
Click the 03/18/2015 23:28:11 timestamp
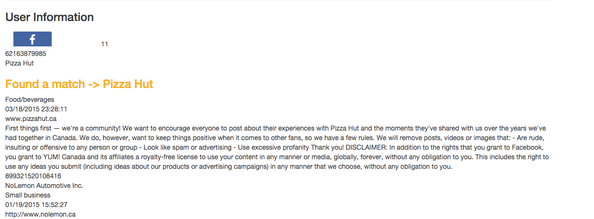tap(36, 109)
